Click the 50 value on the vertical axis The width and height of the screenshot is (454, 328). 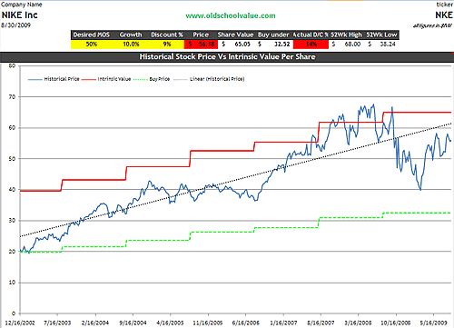point(12,159)
